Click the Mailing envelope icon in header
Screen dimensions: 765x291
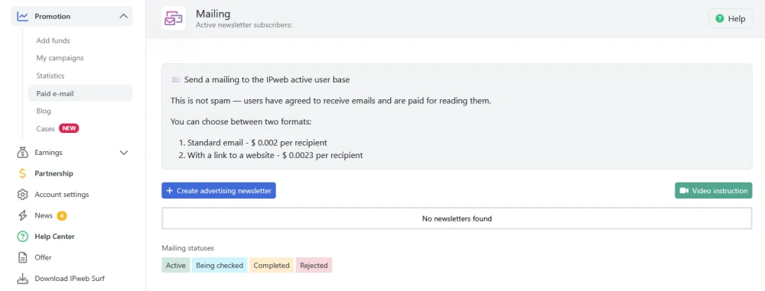(173, 18)
